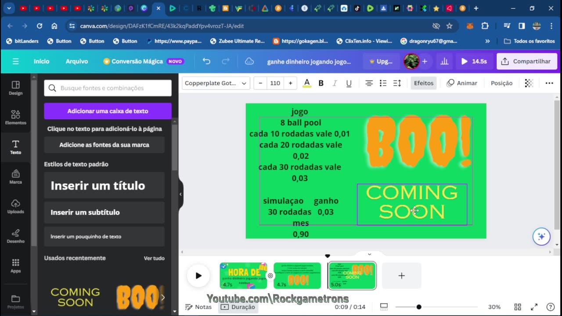The height and width of the screenshot is (316, 562).
Task: Open the Elementos sidebar panel
Action: click(15, 118)
